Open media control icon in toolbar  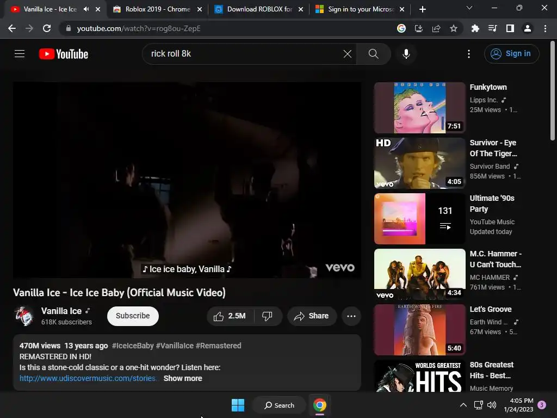pyautogui.click(x=492, y=28)
